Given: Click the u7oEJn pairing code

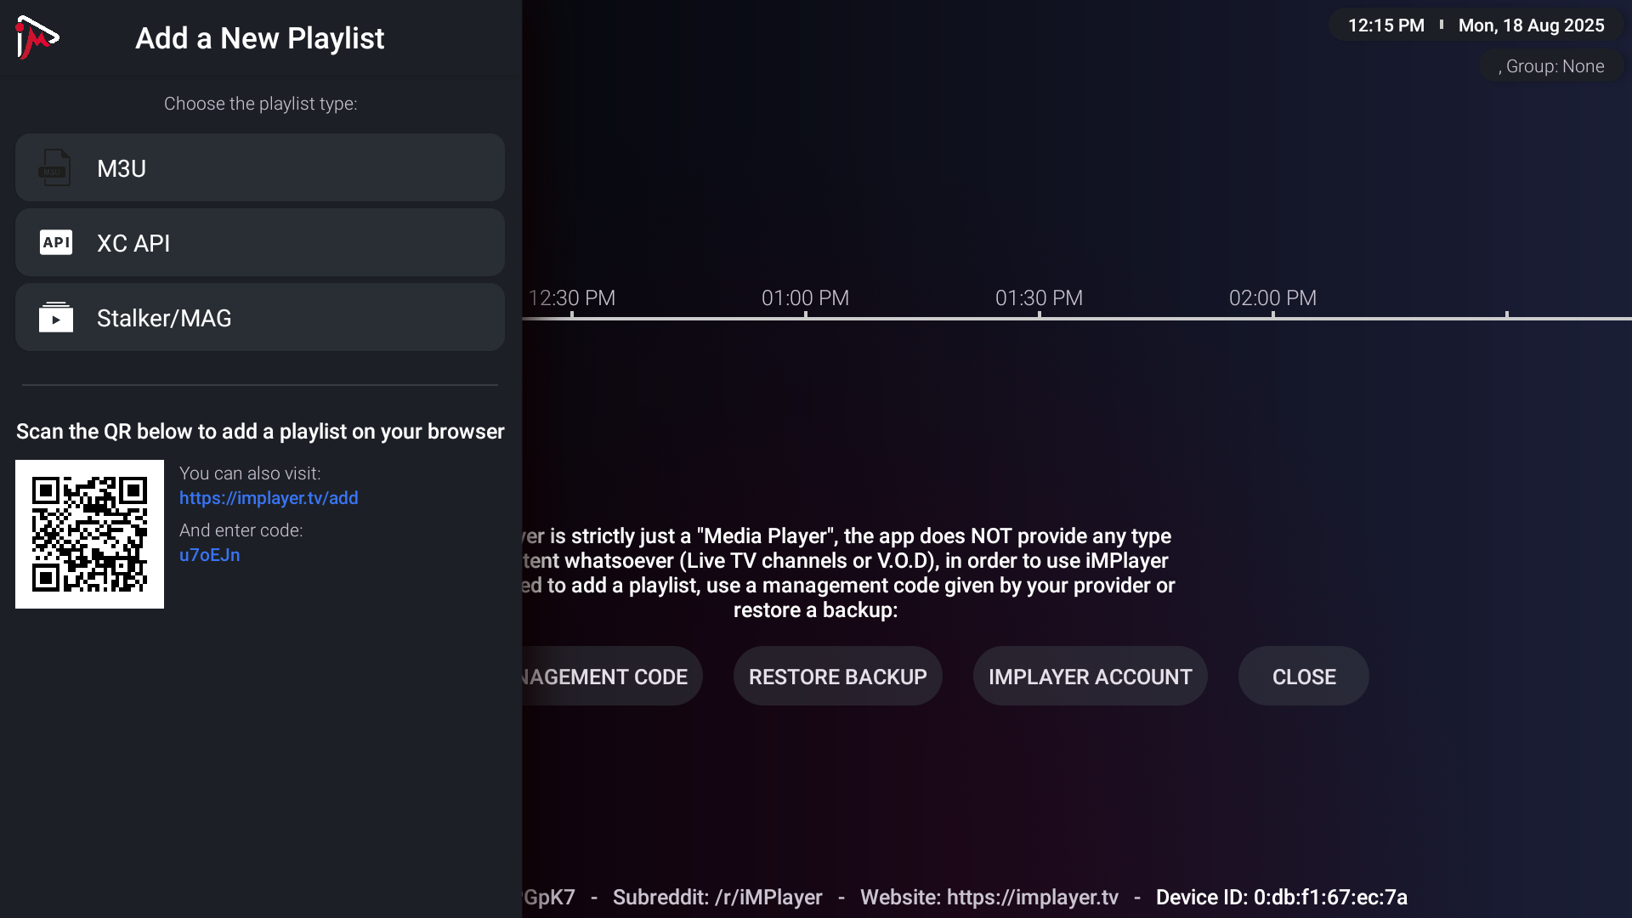Looking at the screenshot, I should (210, 555).
